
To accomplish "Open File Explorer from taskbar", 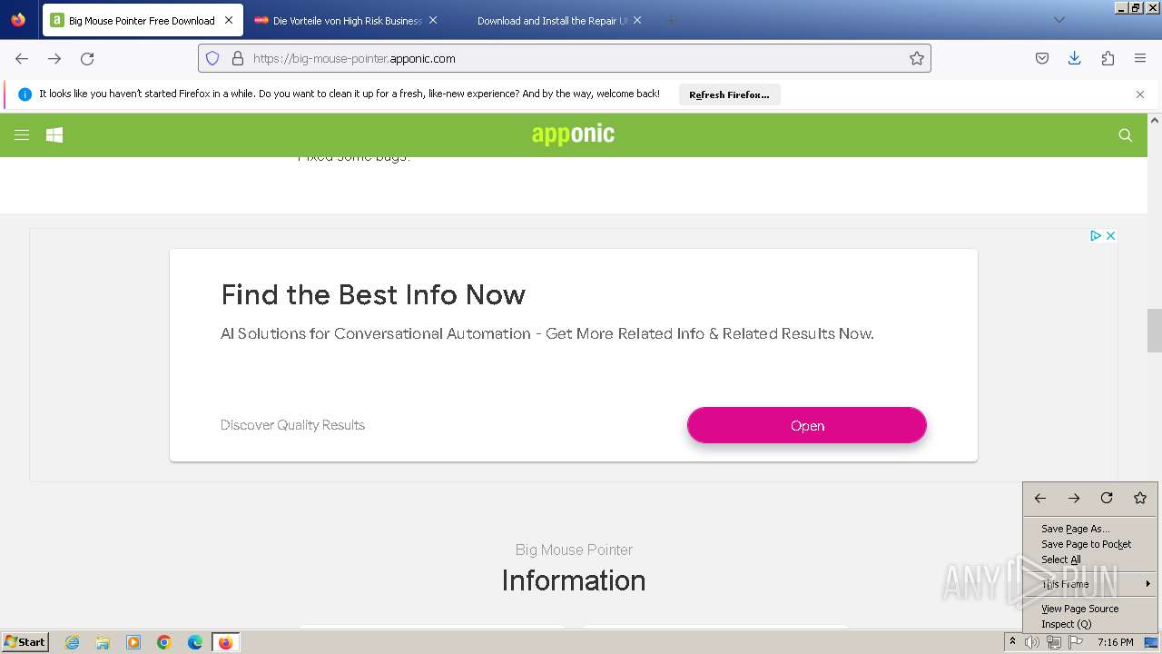I will point(103,642).
